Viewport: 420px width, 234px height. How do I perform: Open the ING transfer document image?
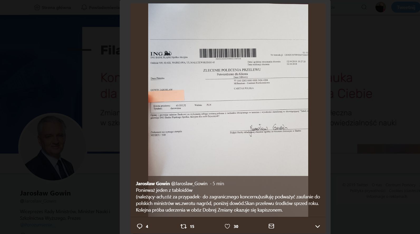pyautogui.click(x=228, y=90)
